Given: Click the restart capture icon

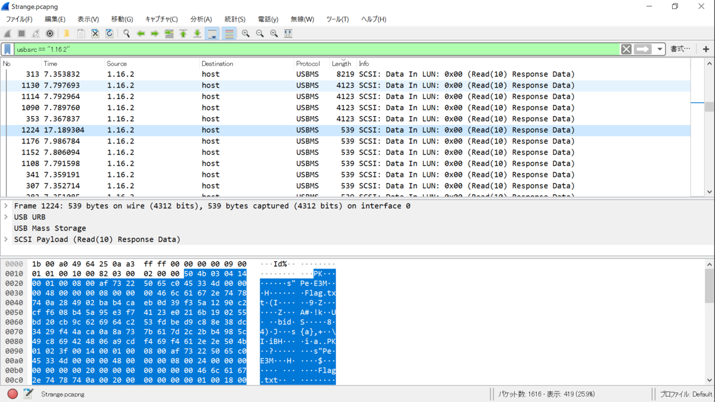Looking at the screenshot, I should click(x=36, y=34).
